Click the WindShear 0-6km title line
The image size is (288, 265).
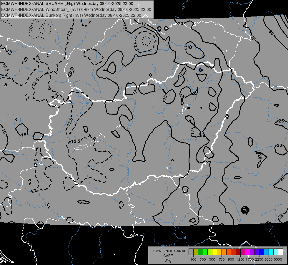(76, 9)
